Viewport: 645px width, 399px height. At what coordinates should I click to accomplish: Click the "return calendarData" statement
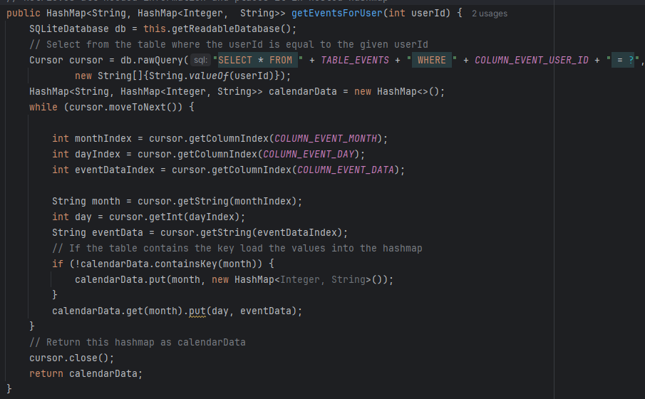click(86, 373)
